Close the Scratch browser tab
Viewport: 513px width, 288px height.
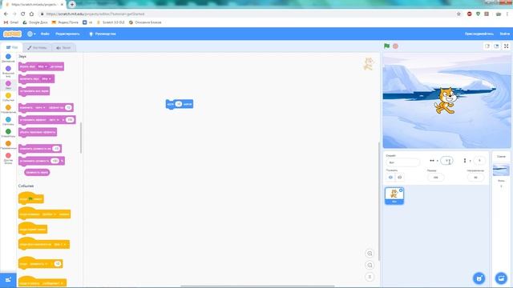(x=62, y=5)
